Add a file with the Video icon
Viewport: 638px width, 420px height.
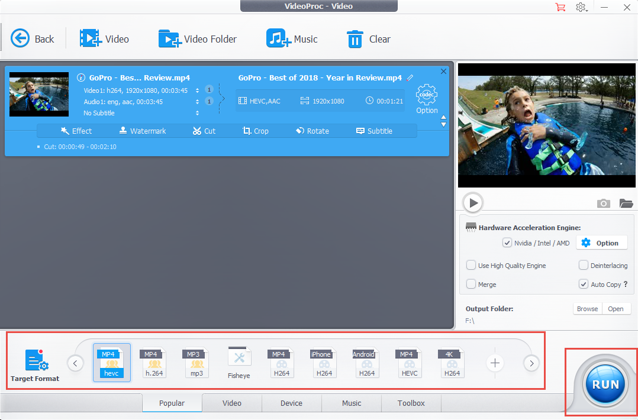click(x=91, y=38)
